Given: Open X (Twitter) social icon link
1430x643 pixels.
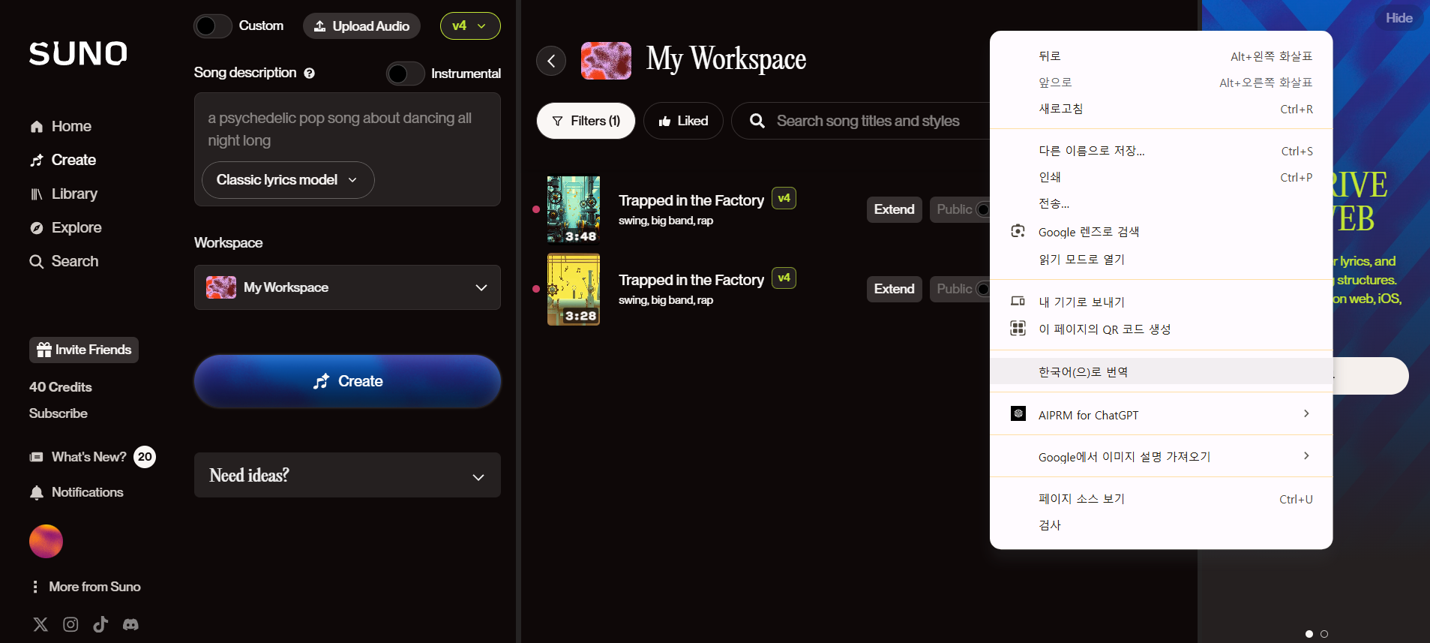Looking at the screenshot, I should click(x=40, y=624).
